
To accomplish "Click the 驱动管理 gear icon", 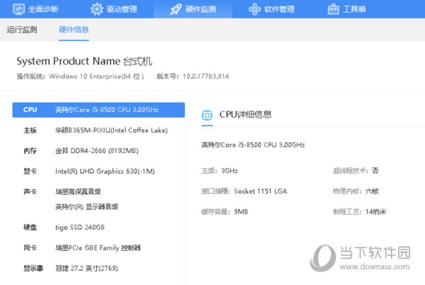I will (97, 9).
